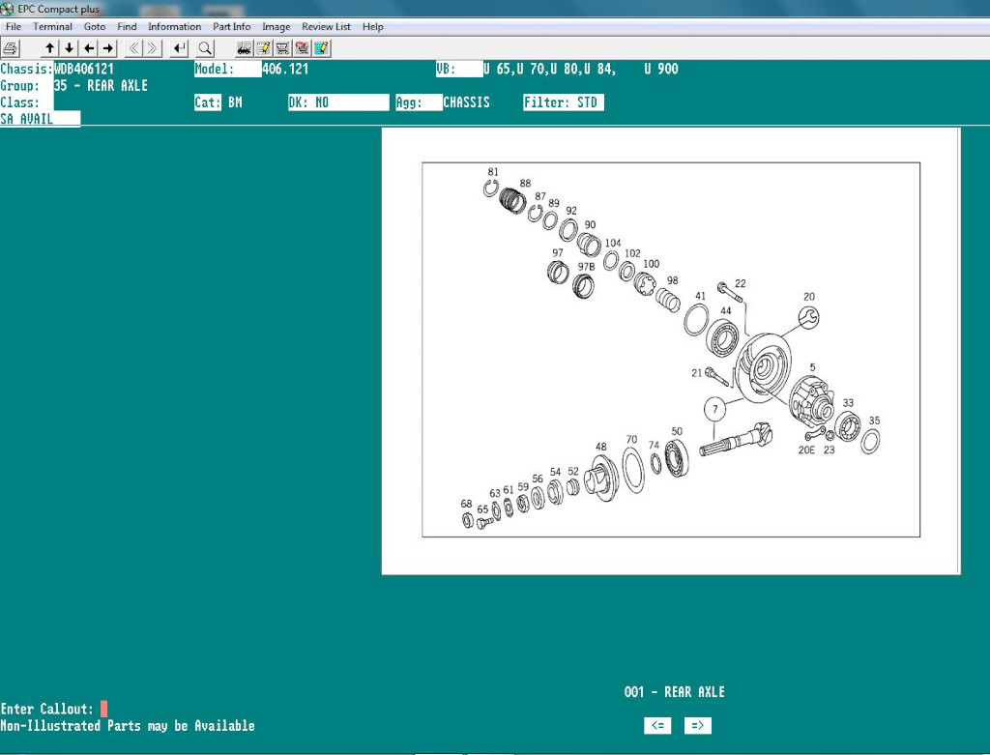
Task: Click the down arrow toolbar button
Action: pyautogui.click(x=69, y=48)
